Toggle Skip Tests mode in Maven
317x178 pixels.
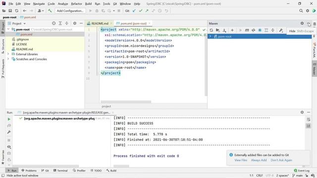point(260,30)
